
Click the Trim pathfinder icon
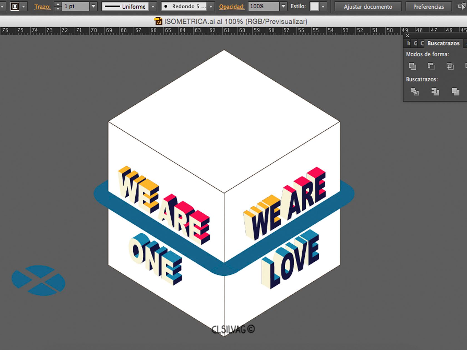435,91
